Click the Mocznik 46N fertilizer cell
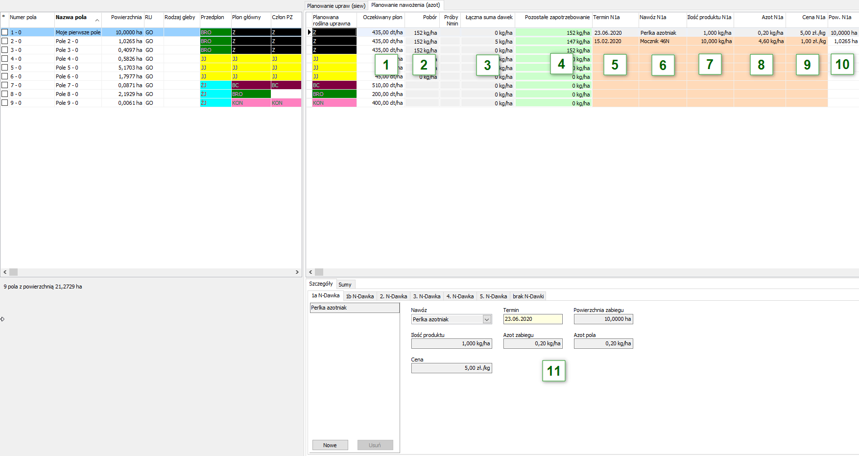The image size is (859, 456). pyautogui.click(x=663, y=41)
